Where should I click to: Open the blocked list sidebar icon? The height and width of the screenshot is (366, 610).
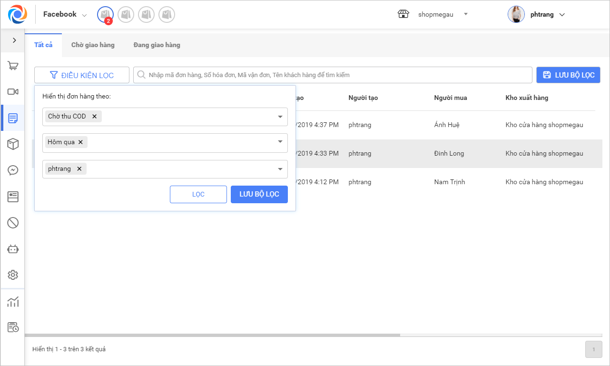click(x=13, y=222)
